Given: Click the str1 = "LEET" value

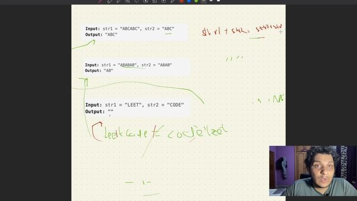Looking at the screenshot, I should [123, 105].
